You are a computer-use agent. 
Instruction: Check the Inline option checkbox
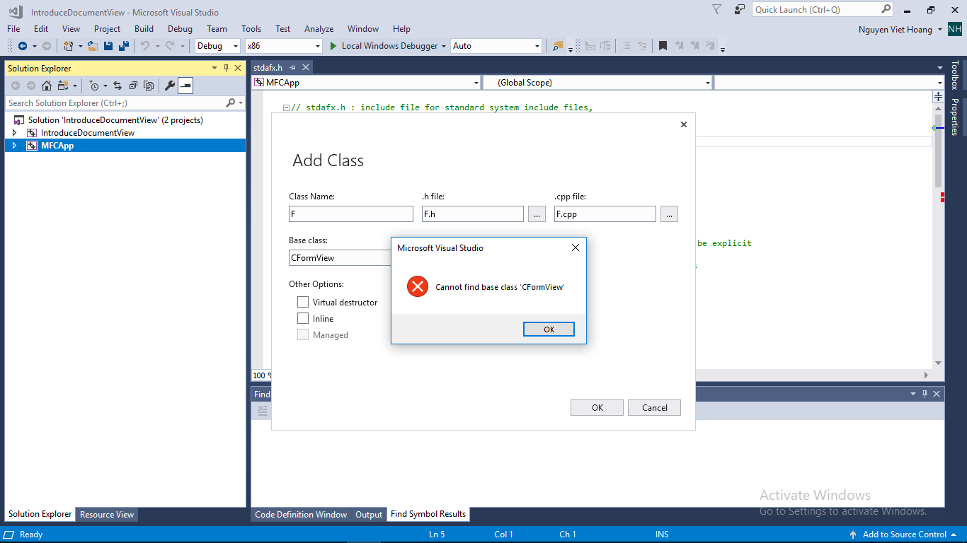(303, 318)
